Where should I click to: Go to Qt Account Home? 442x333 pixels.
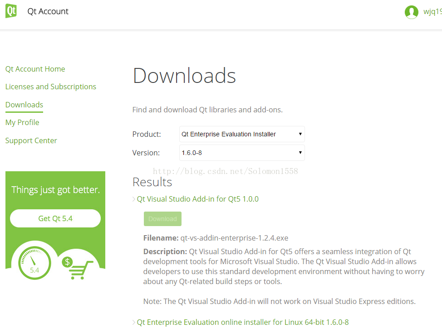[35, 69]
